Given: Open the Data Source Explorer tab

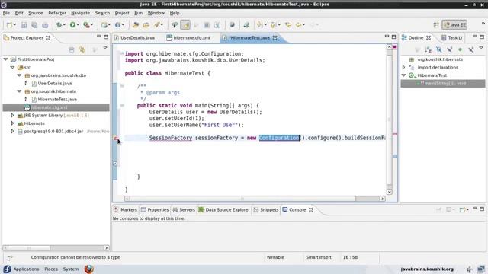Looking at the screenshot, I should (224, 210).
